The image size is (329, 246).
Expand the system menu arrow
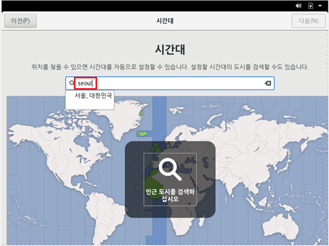point(320,6)
